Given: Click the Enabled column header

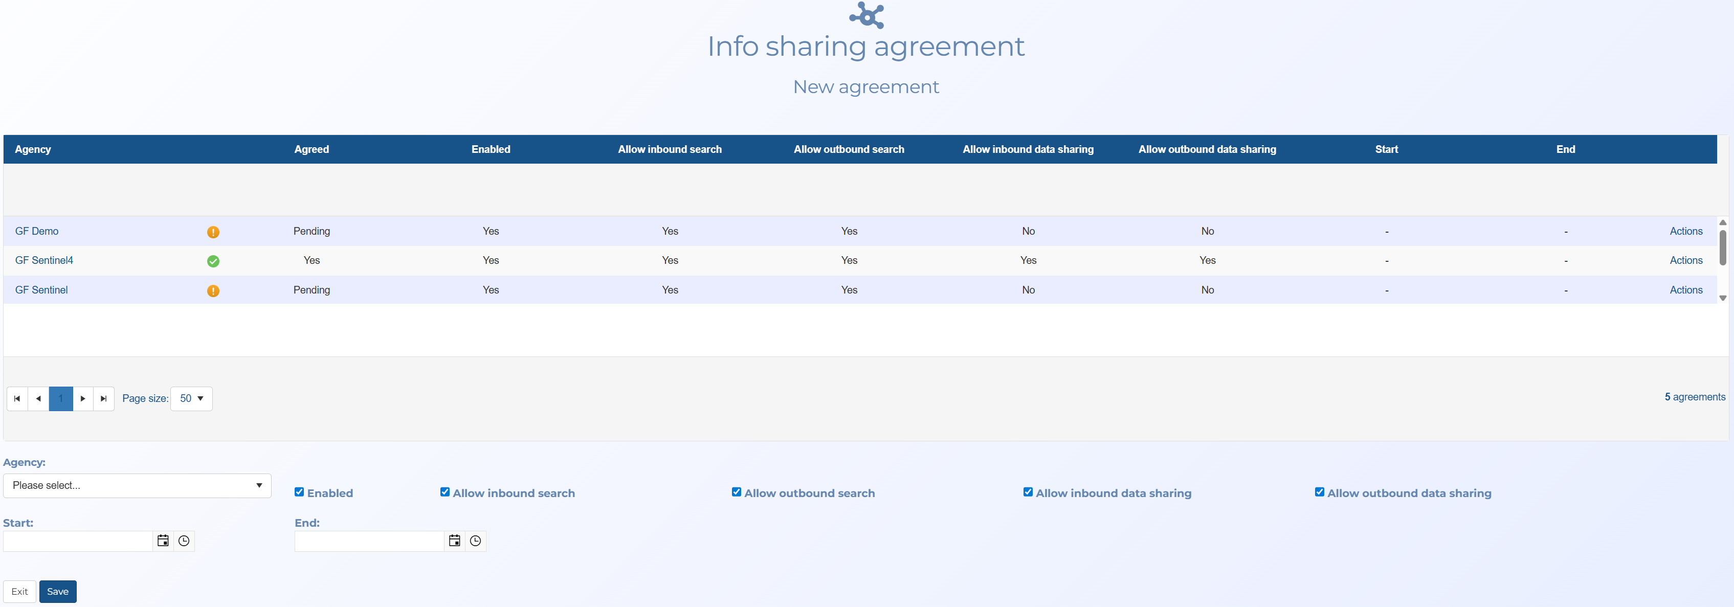Looking at the screenshot, I should (x=491, y=149).
